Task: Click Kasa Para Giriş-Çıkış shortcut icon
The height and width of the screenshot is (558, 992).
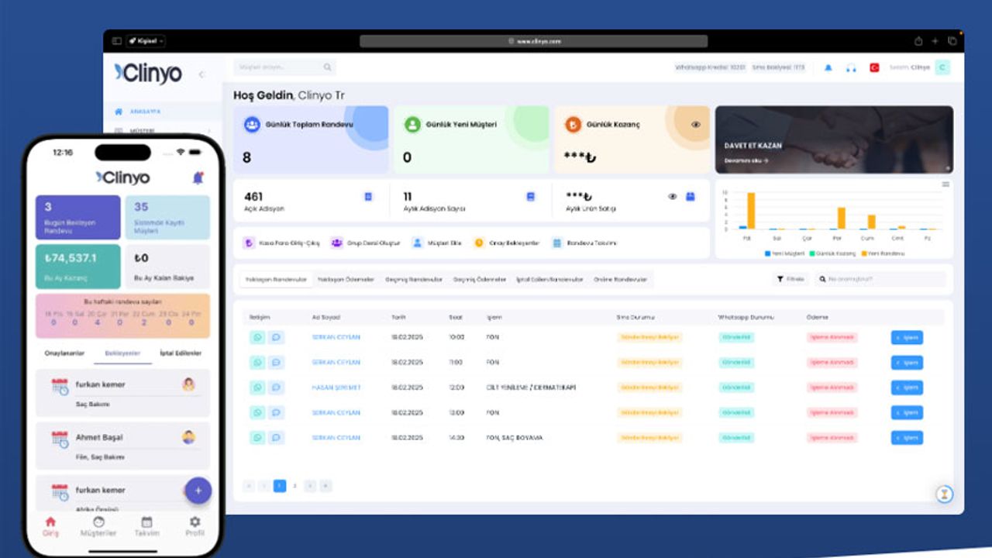Action: [x=248, y=243]
